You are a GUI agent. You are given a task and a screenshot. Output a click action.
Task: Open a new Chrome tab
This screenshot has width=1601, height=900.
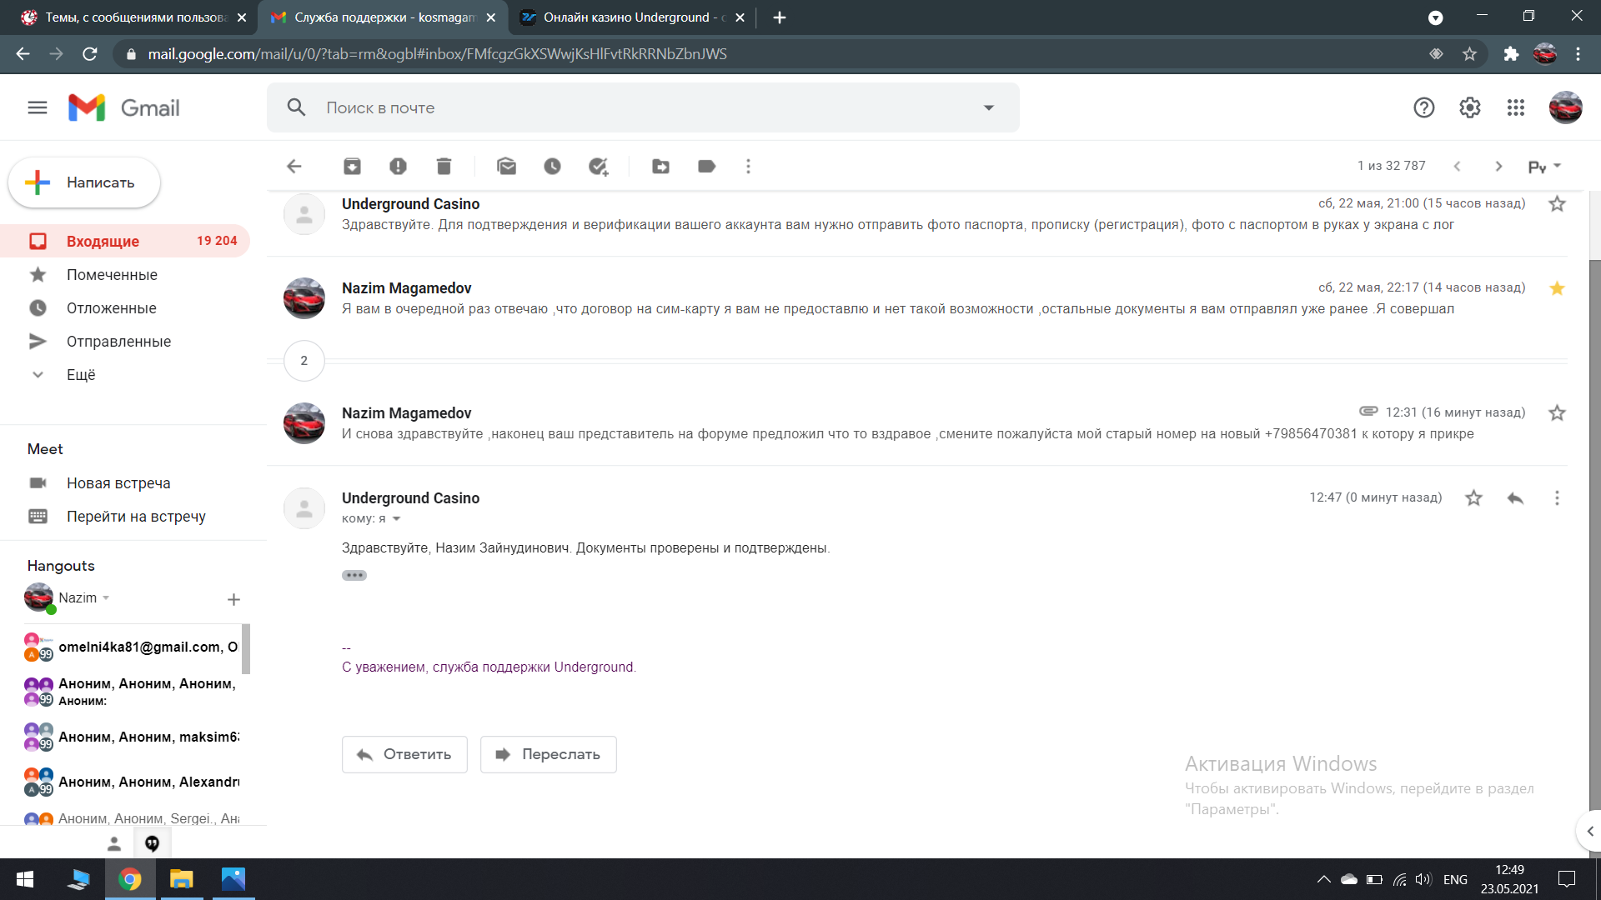point(780,17)
